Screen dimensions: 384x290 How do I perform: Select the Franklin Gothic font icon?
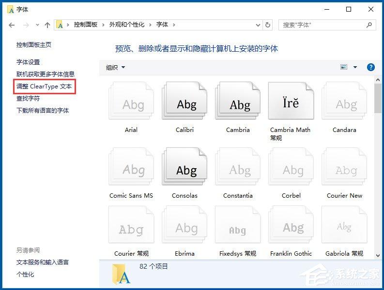click(x=291, y=224)
